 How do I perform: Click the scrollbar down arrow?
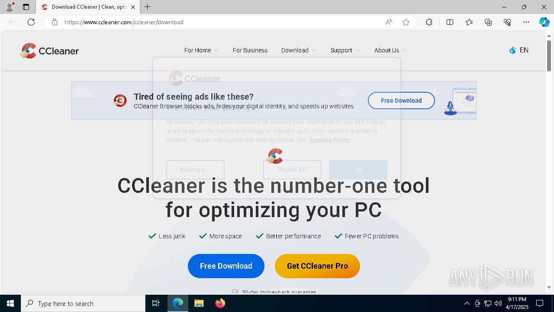549,287
